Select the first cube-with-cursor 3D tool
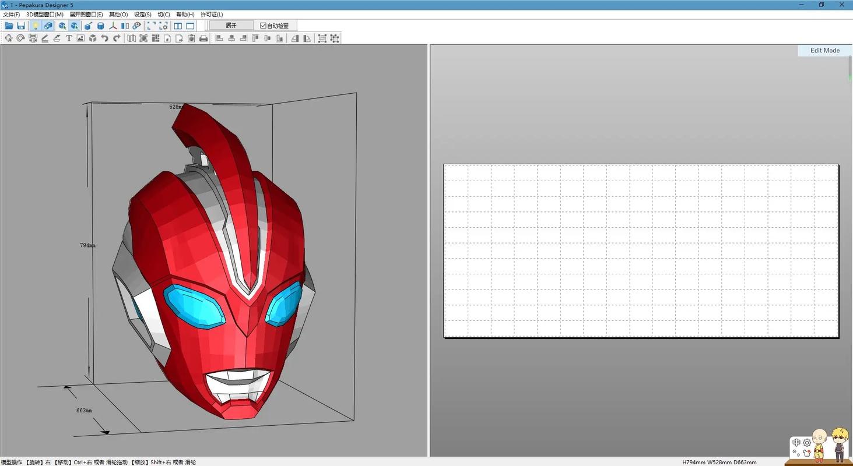 (62, 26)
